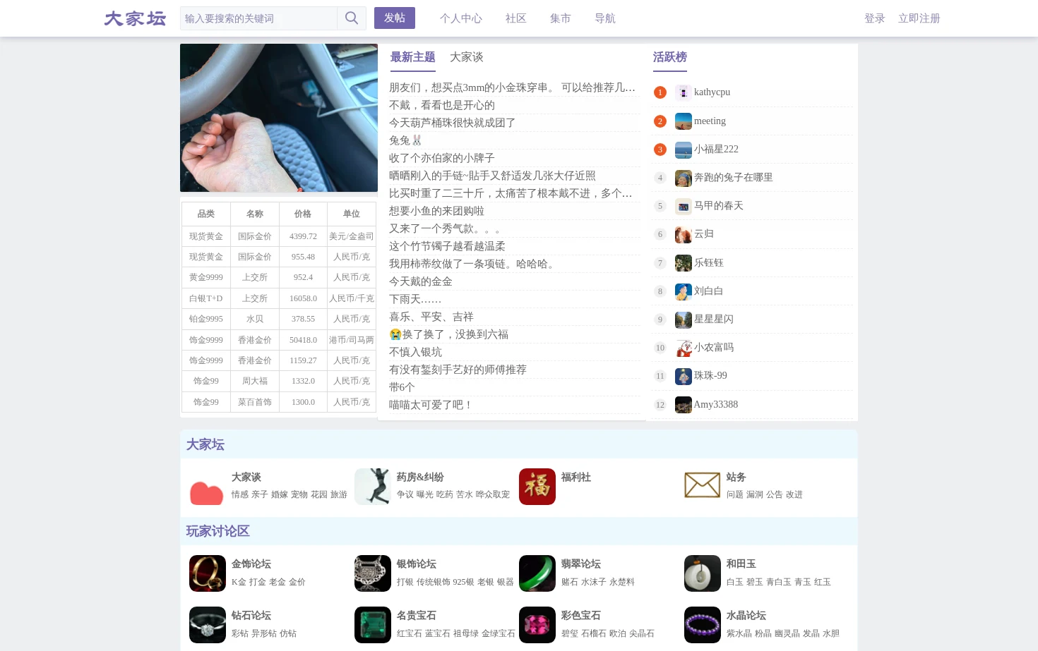
Task: Switch to the 大家谈 tab
Action: (x=466, y=57)
